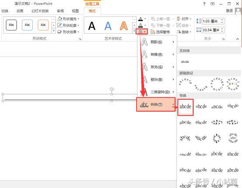Screen dimensions: 242x188
Task: Click the 旋转 (Rotate) button
Action: [x=184, y=32]
